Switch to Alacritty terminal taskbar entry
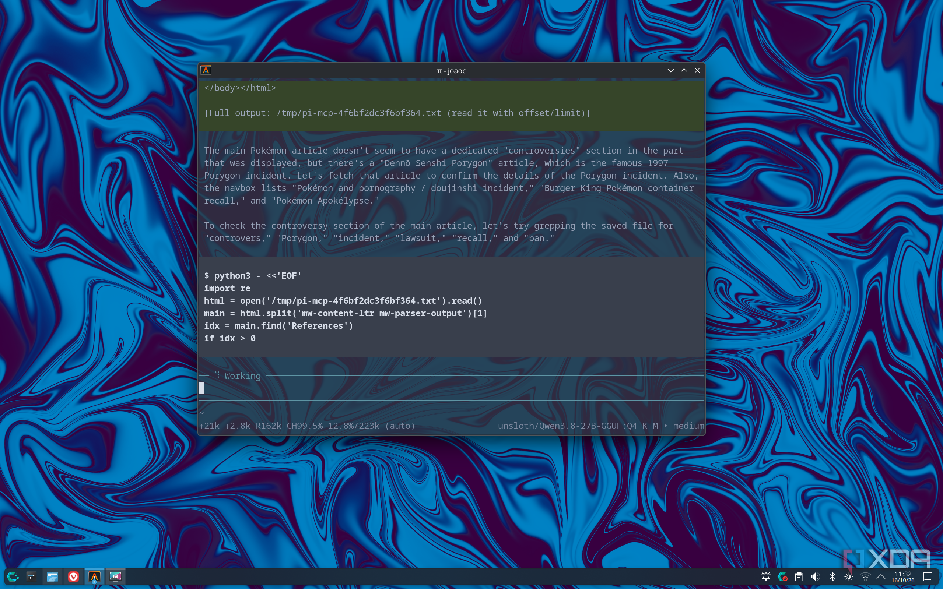 tap(94, 576)
